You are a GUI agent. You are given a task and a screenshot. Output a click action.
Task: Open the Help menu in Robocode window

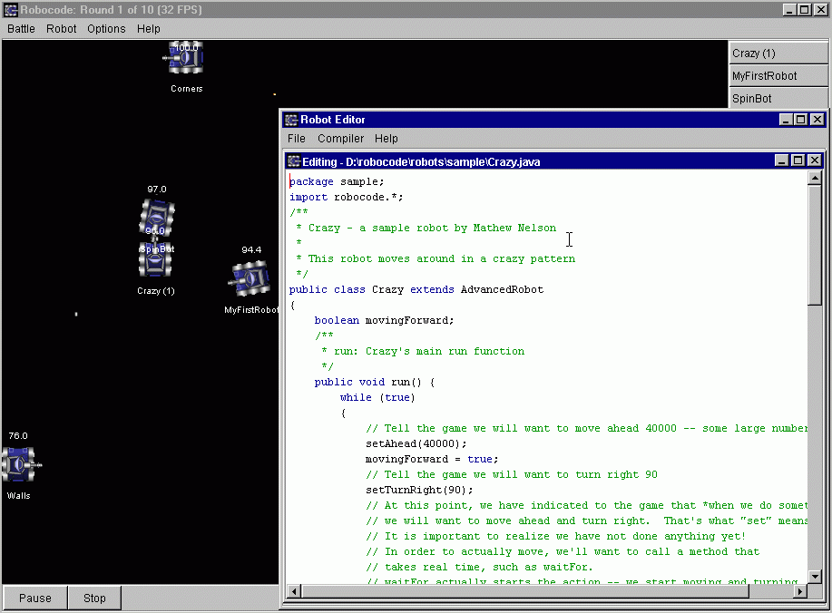coord(148,29)
